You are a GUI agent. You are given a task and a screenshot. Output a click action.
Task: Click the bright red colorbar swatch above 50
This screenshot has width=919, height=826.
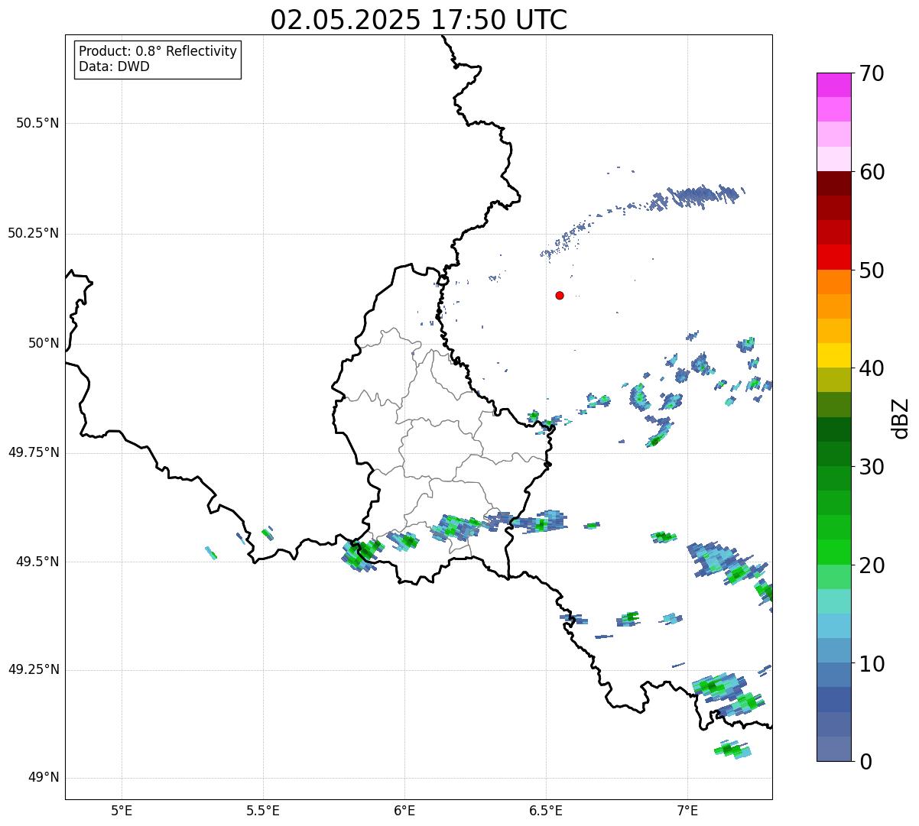pyautogui.click(x=833, y=257)
